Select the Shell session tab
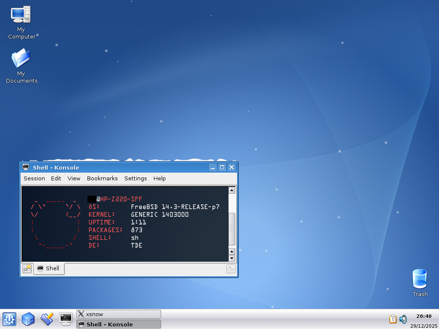Image resolution: width=439 pixels, height=329 pixels. click(x=48, y=269)
